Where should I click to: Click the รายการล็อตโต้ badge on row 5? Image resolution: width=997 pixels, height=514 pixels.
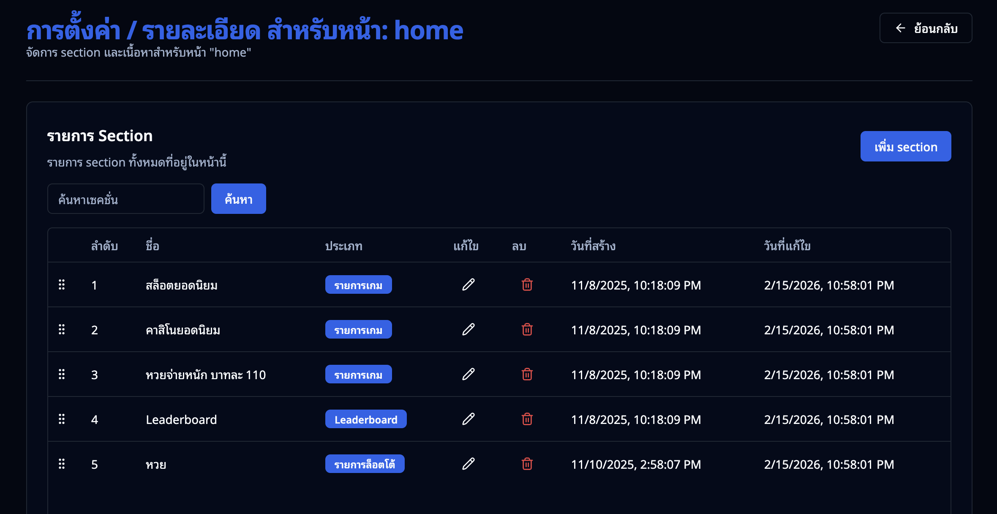[x=365, y=464]
